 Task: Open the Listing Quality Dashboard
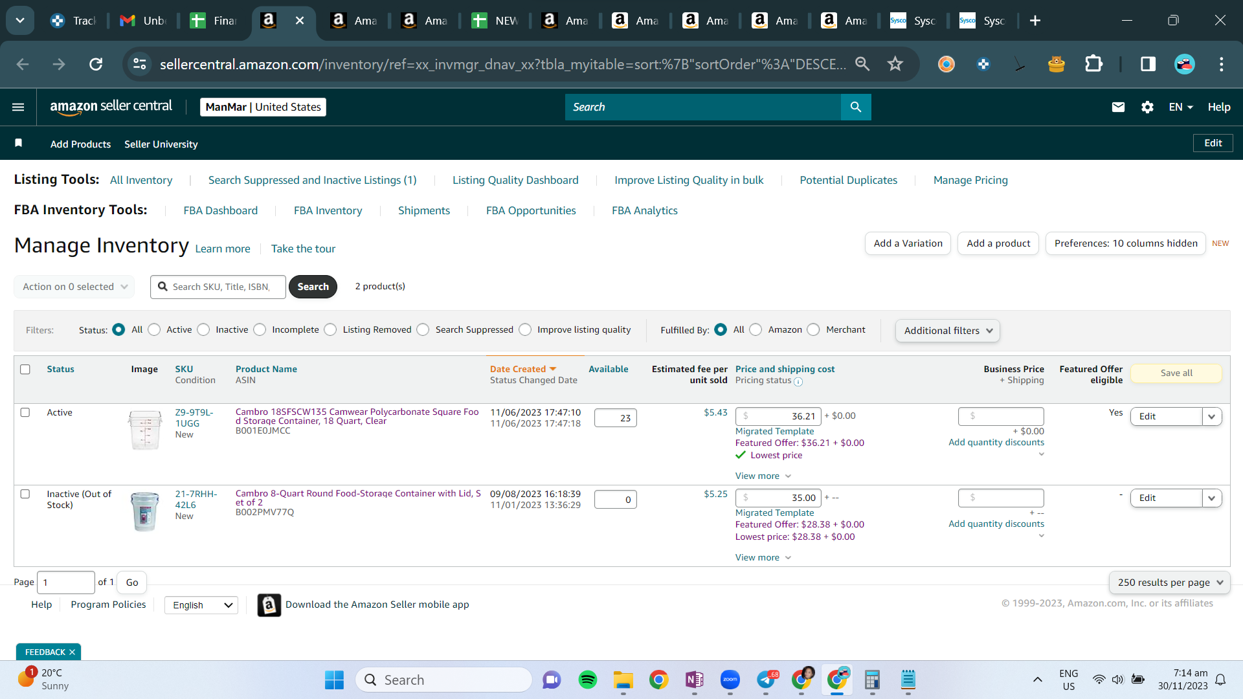(515, 181)
